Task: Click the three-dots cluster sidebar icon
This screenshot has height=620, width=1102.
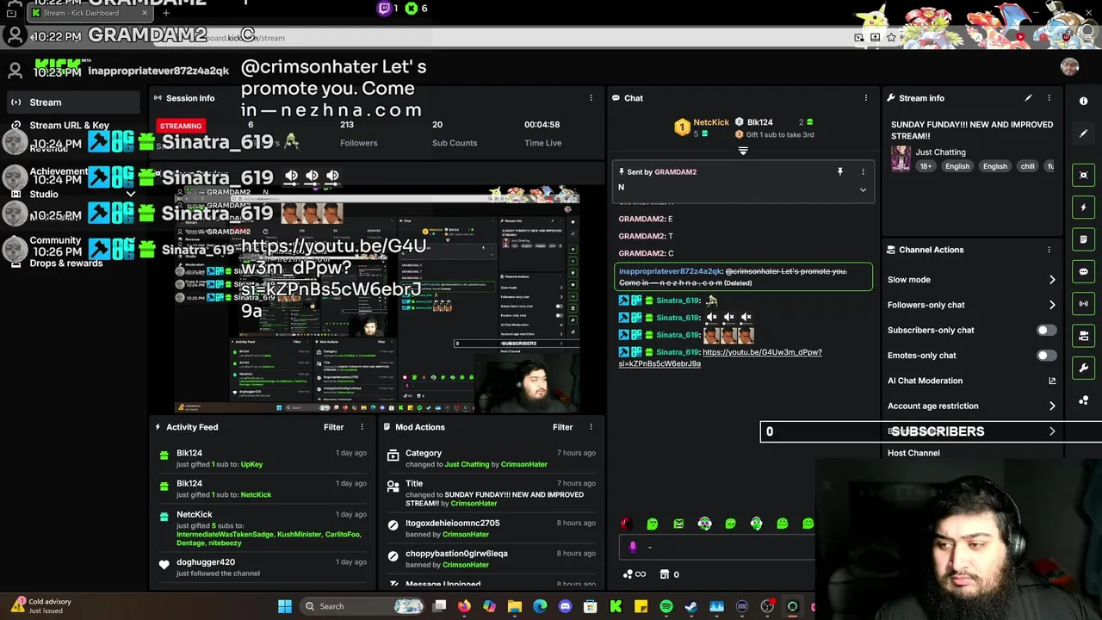Action: pyautogui.click(x=1083, y=400)
